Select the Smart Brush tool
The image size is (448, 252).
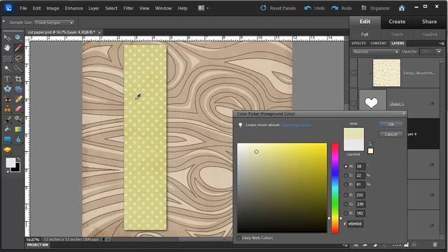[x=18, y=119]
